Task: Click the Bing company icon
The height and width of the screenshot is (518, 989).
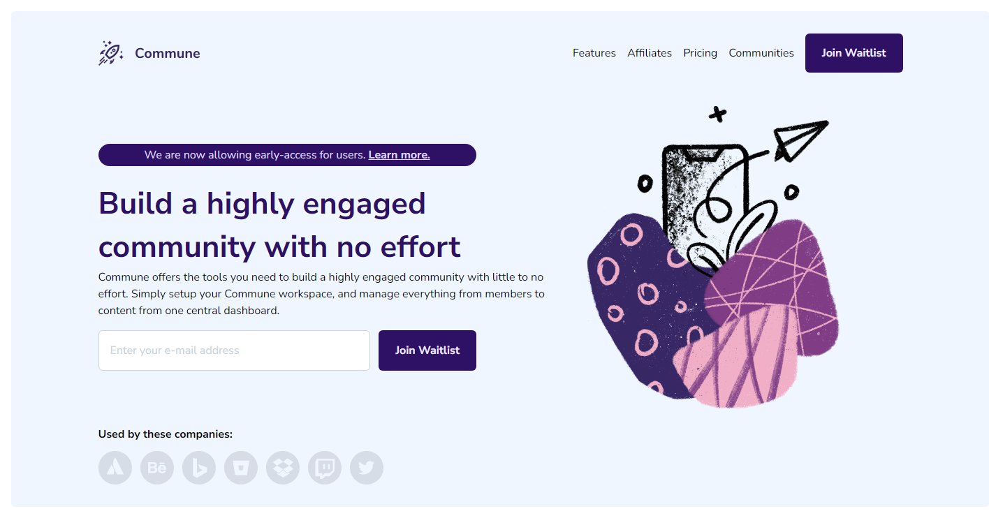Action: (199, 468)
